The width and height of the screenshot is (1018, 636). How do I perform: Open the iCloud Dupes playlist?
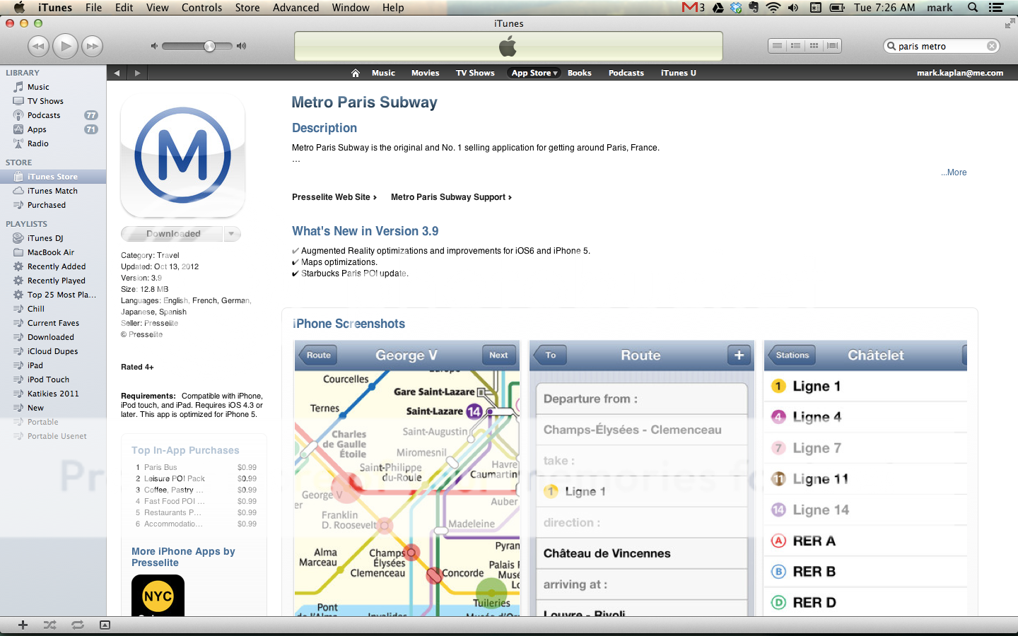pos(53,351)
